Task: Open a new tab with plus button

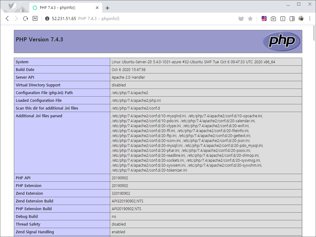Action: point(107,8)
